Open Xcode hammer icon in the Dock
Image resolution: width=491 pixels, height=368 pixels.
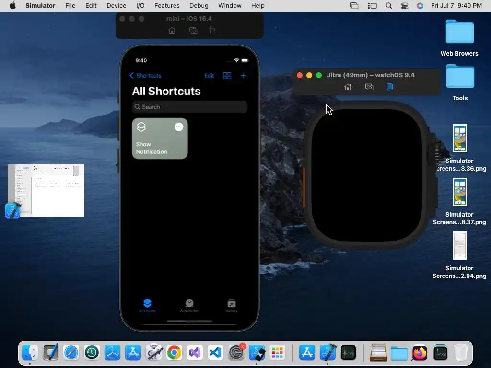(x=328, y=353)
